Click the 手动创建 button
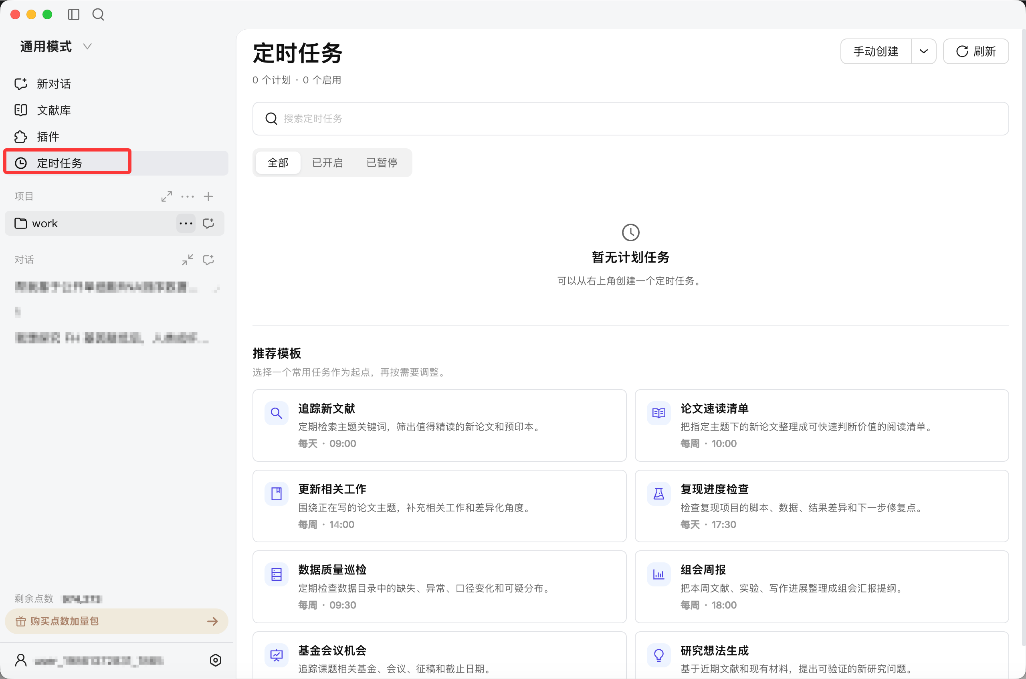 (876, 51)
